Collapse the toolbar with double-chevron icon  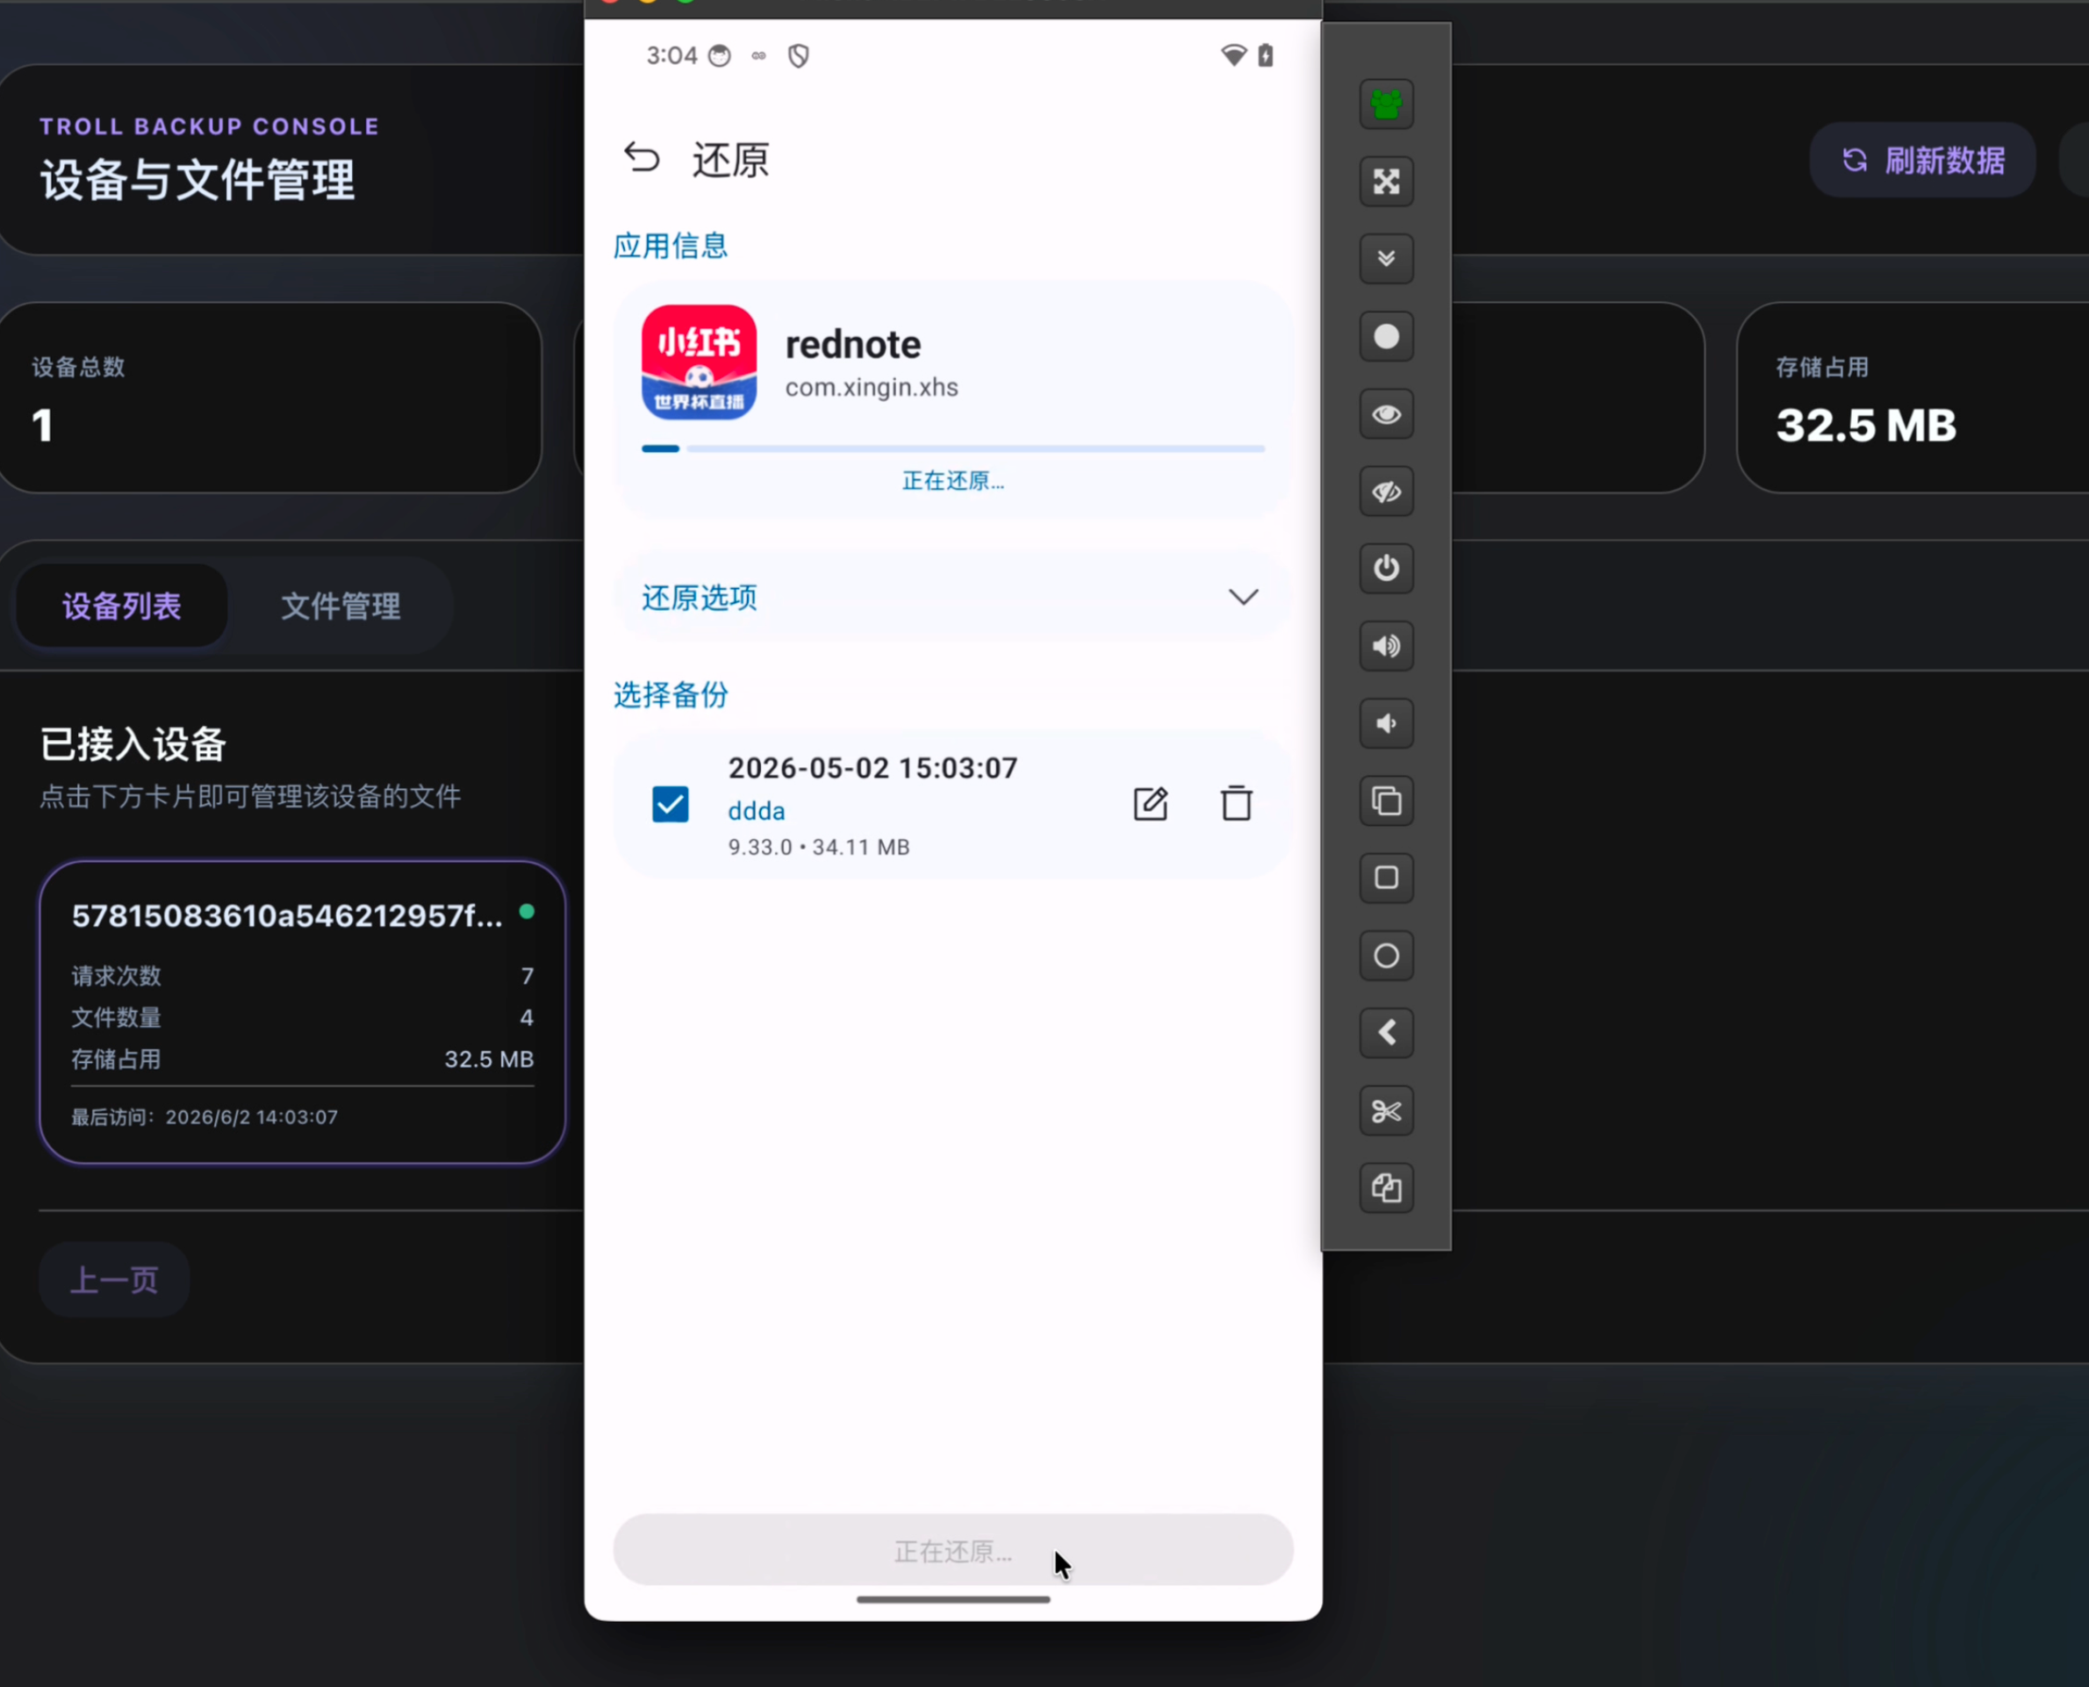coord(1386,258)
